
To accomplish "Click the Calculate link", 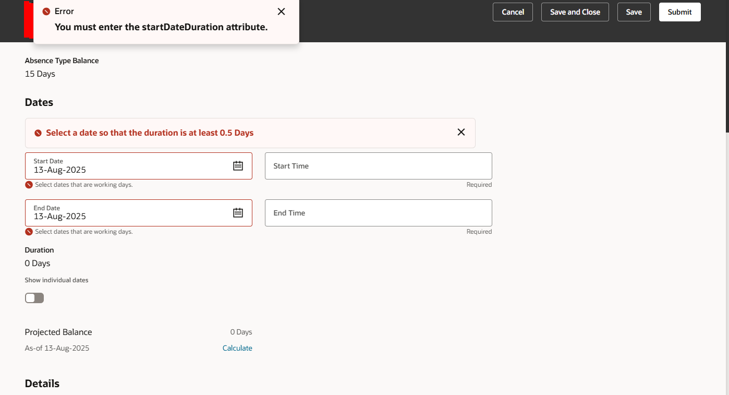I will coord(237,348).
